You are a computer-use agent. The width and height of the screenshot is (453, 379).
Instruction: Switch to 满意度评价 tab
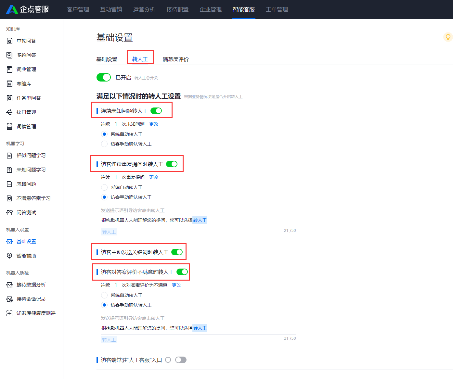click(x=176, y=59)
